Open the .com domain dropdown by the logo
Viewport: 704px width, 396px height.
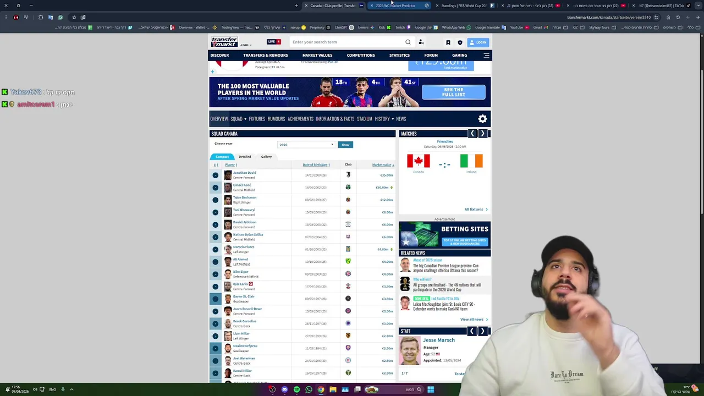tap(246, 45)
